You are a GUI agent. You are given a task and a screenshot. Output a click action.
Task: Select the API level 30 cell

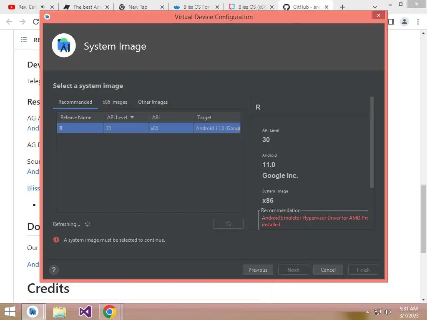[126, 128]
